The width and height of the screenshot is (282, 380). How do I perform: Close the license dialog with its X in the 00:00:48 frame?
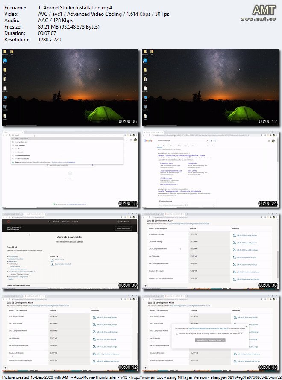[x=246, y=326]
